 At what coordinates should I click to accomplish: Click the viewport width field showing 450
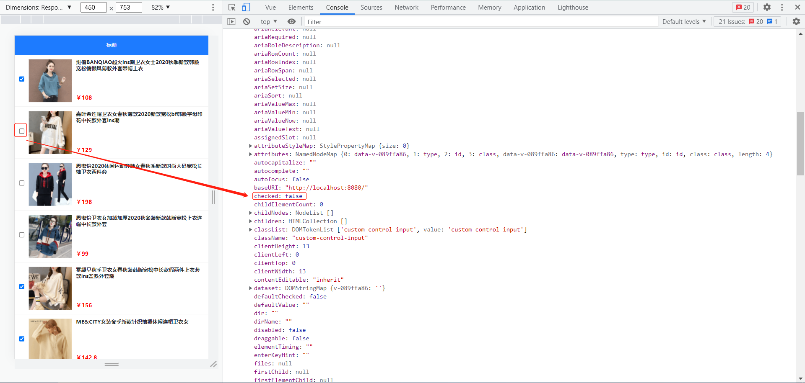coord(93,8)
